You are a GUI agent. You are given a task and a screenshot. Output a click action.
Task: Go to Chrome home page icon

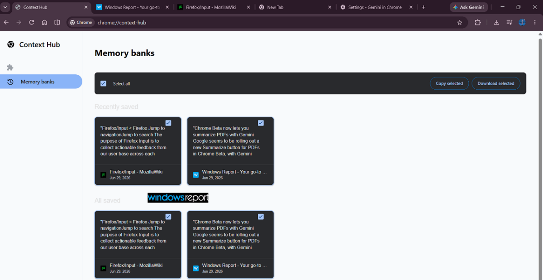coord(44,22)
